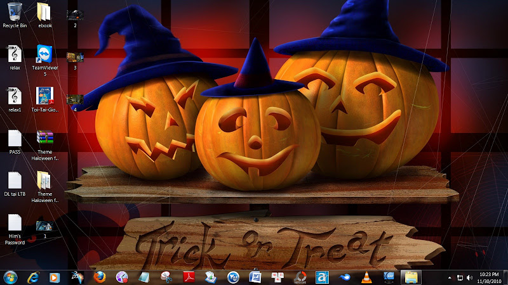Open the purple speedometer app icon
Image resolution: width=508 pixels, height=285 pixels.
pos(122,277)
